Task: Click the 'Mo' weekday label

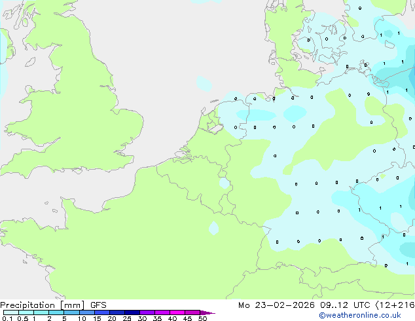Action: 244,305
